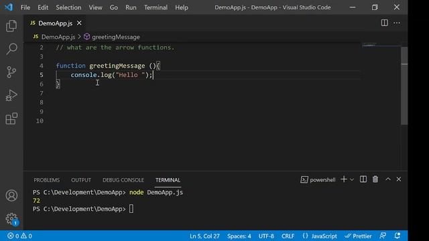This screenshot has height=241, width=429.
Task: Go to line via Ln 5, Col 27
Action: 204,236
